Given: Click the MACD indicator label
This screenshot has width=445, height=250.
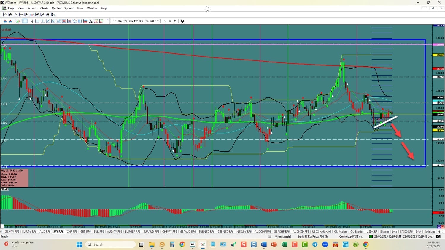Looking at the screenshot, I should tap(4, 189).
